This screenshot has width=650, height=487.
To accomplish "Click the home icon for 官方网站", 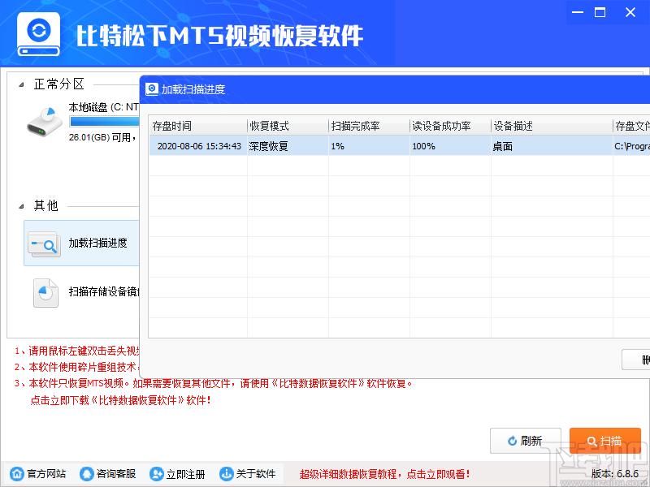I will (16, 473).
